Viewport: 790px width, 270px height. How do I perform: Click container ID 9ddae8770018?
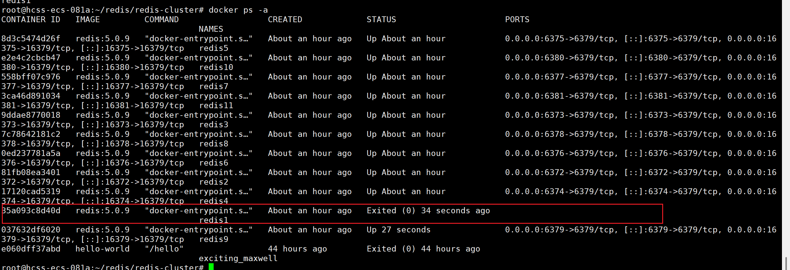[x=31, y=115]
